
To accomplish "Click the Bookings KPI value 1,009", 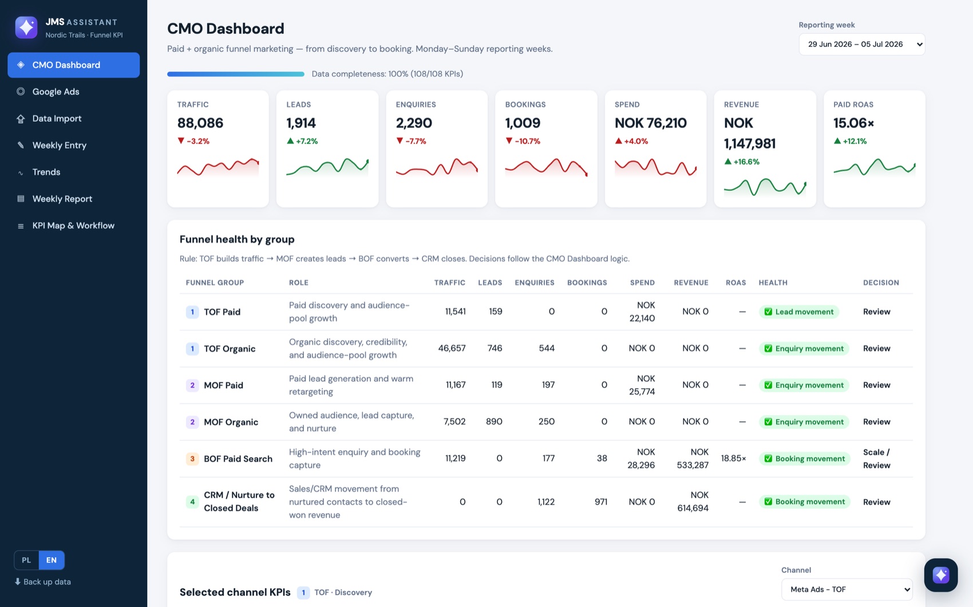I will point(523,123).
